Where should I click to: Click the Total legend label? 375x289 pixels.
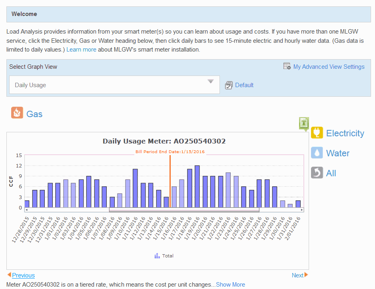point(168,256)
